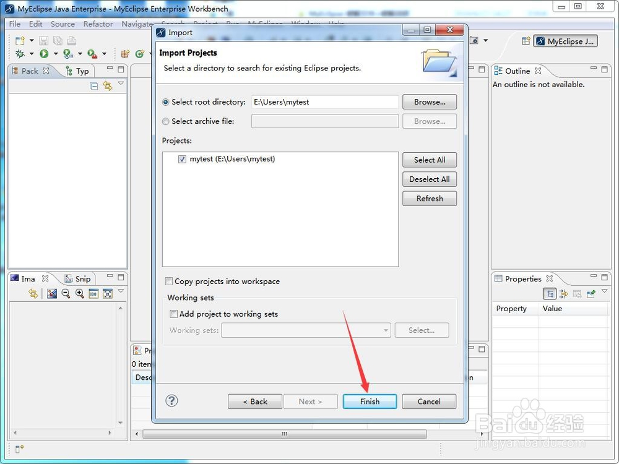The image size is (619, 464).
Task: Click the root directory path field
Action: point(325,102)
